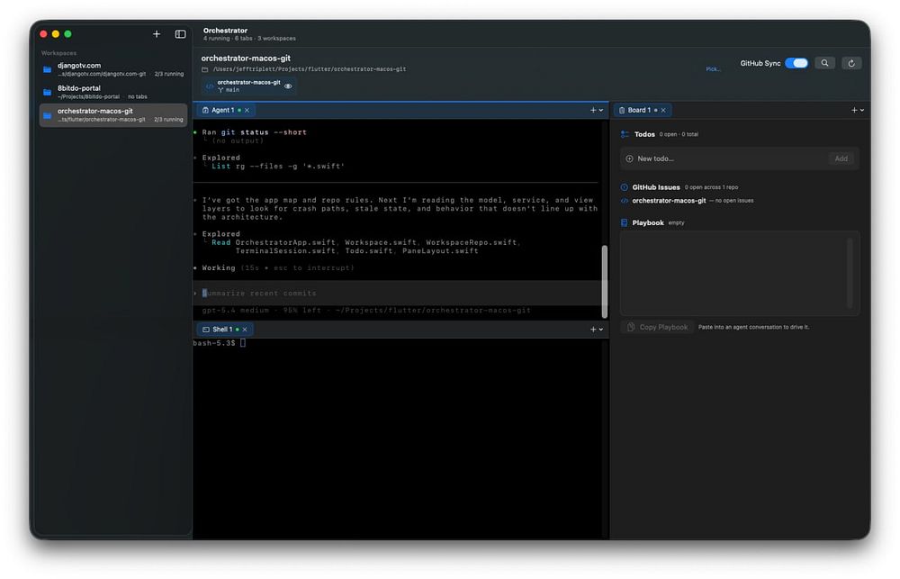Click the Board 1 clipboard icon

click(x=622, y=110)
